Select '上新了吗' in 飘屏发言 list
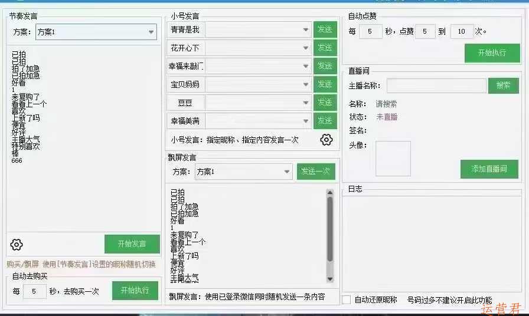This screenshot has height=316, width=529. (184, 256)
